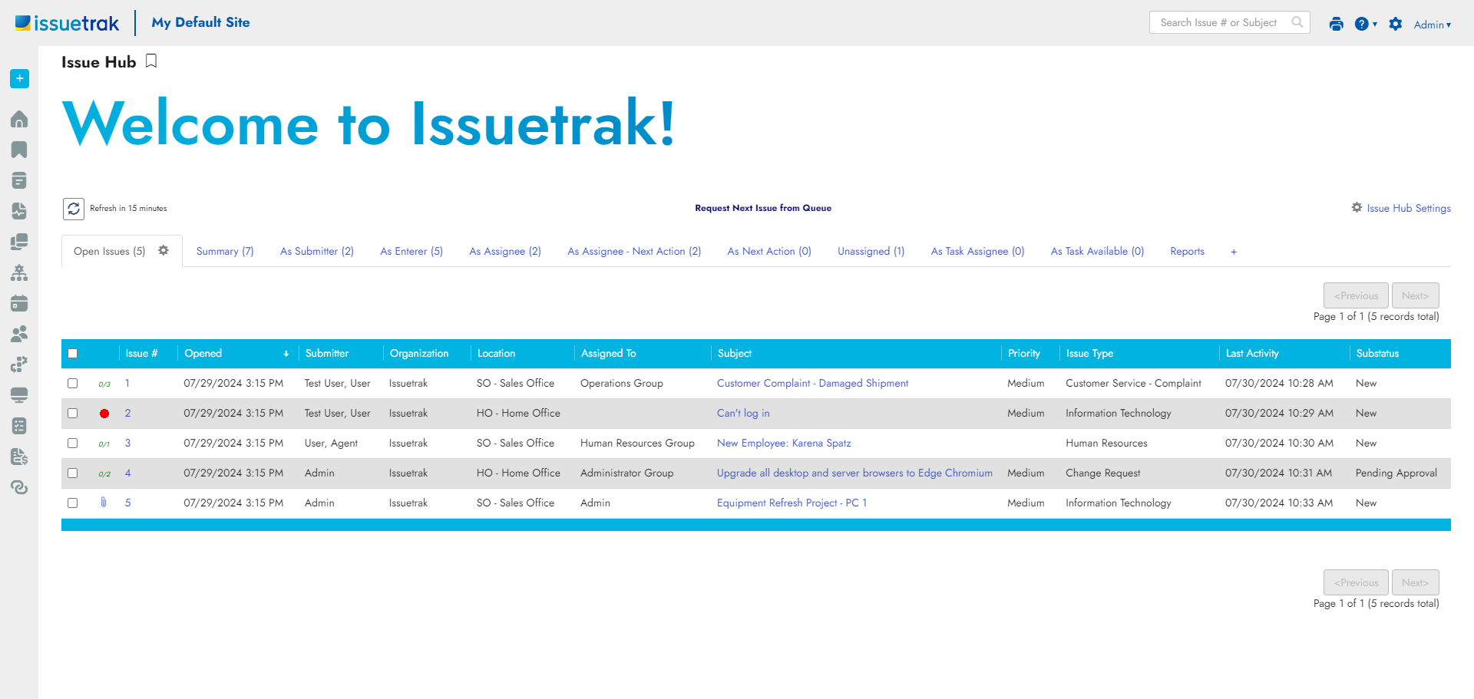Viewport: 1474px width, 699px height.
Task: Click the Issuetrak logo
Action: 68,23
